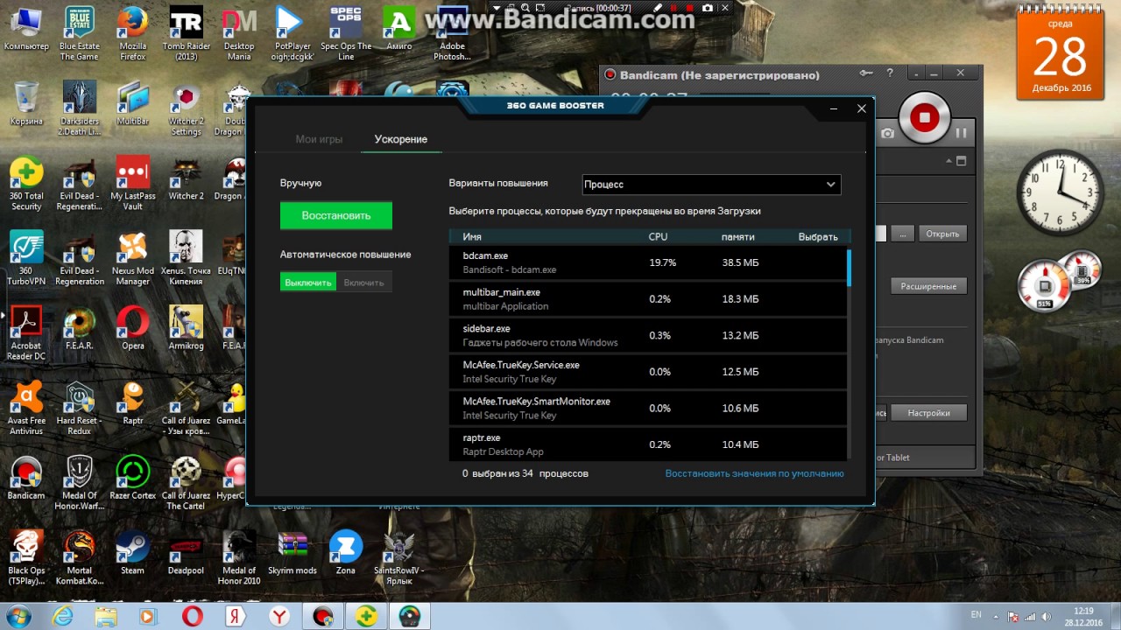The width and height of the screenshot is (1121, 630).
Task: Click the Armikrog desktop icon
Action: click(186, 328)
